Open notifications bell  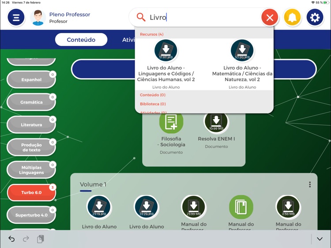292,17
